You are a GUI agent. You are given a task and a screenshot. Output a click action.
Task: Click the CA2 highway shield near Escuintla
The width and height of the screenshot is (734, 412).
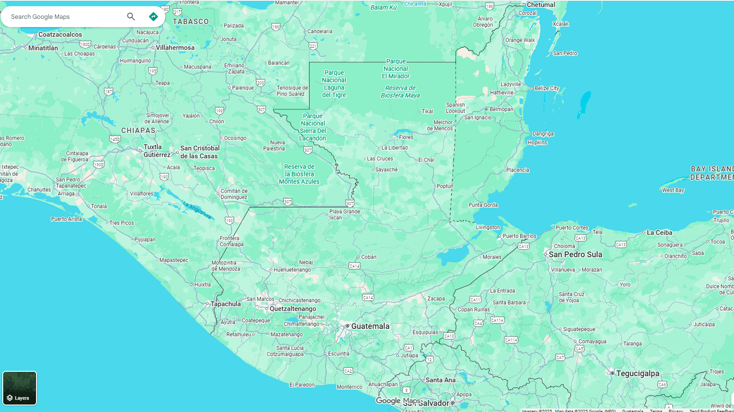348,371
